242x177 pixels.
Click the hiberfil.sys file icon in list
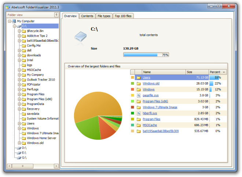(x=139, y=113)
